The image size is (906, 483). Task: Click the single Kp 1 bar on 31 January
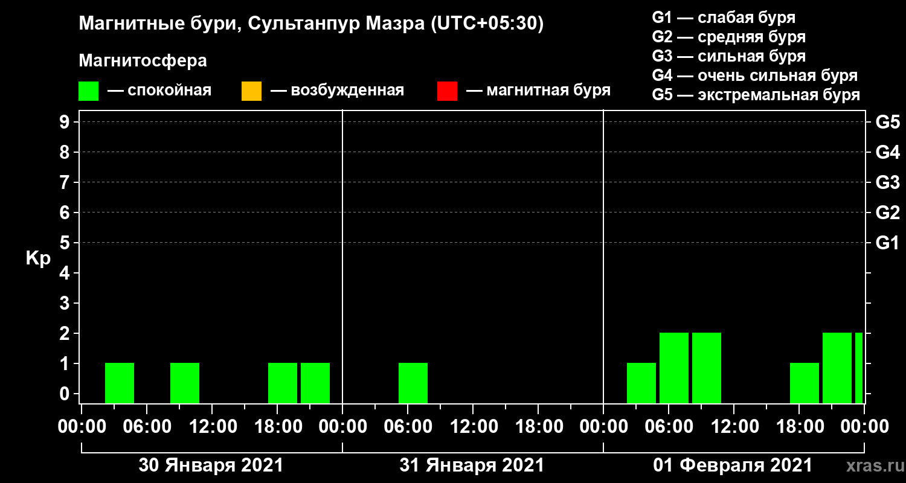(x=413, y=383)
